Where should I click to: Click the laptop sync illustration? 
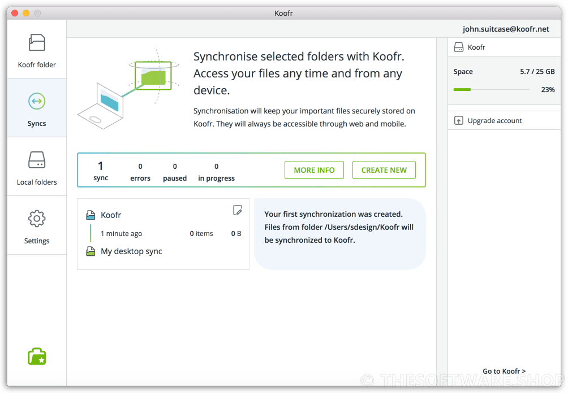coord(128,89)
